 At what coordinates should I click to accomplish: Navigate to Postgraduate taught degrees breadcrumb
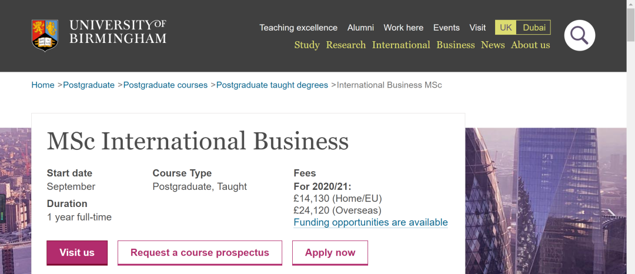272,85
